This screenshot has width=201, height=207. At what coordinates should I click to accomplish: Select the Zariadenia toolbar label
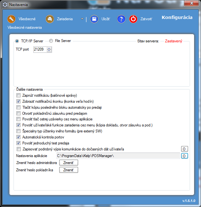tap(65, 19)
